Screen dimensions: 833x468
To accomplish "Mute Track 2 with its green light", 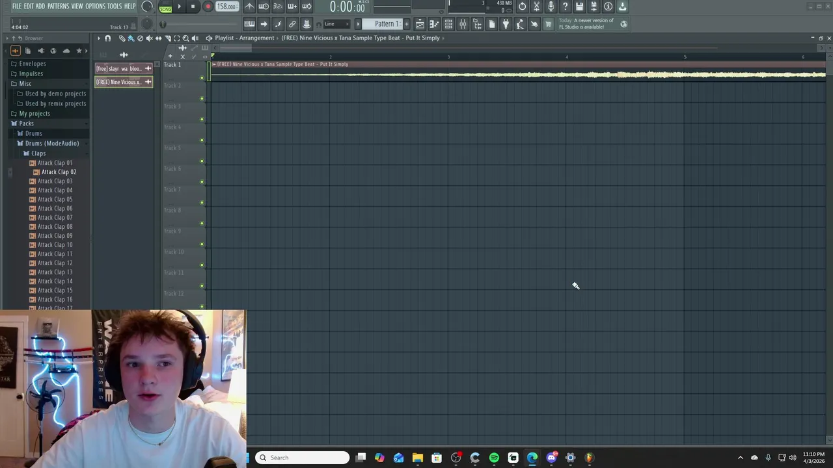I will (x=202, y=99).
